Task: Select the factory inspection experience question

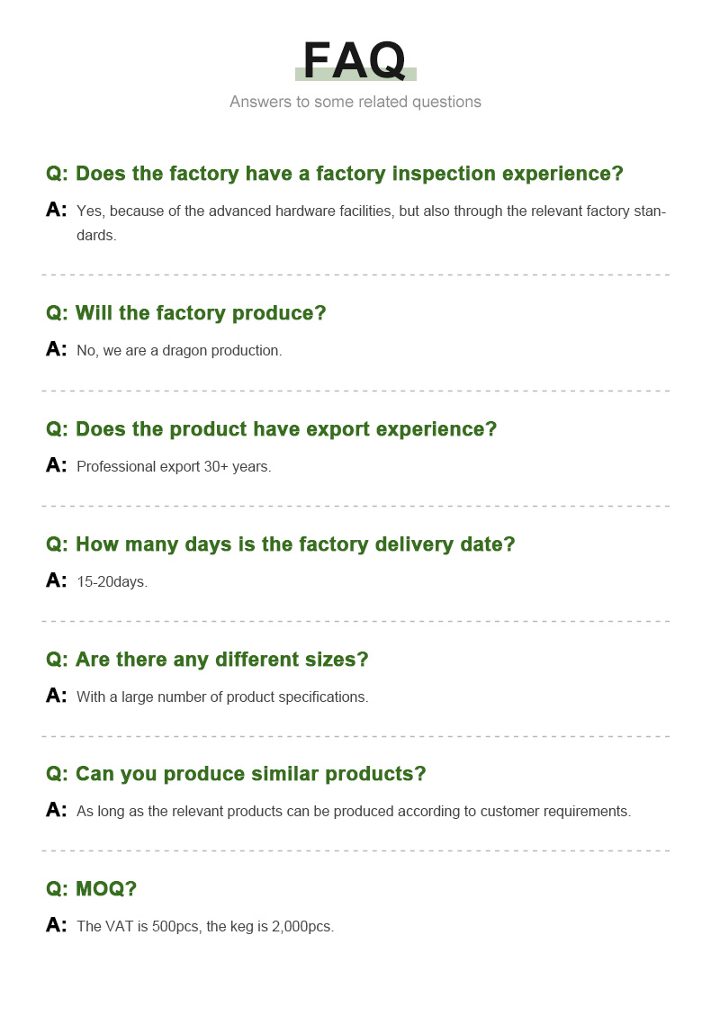Action: coord(335,173)
